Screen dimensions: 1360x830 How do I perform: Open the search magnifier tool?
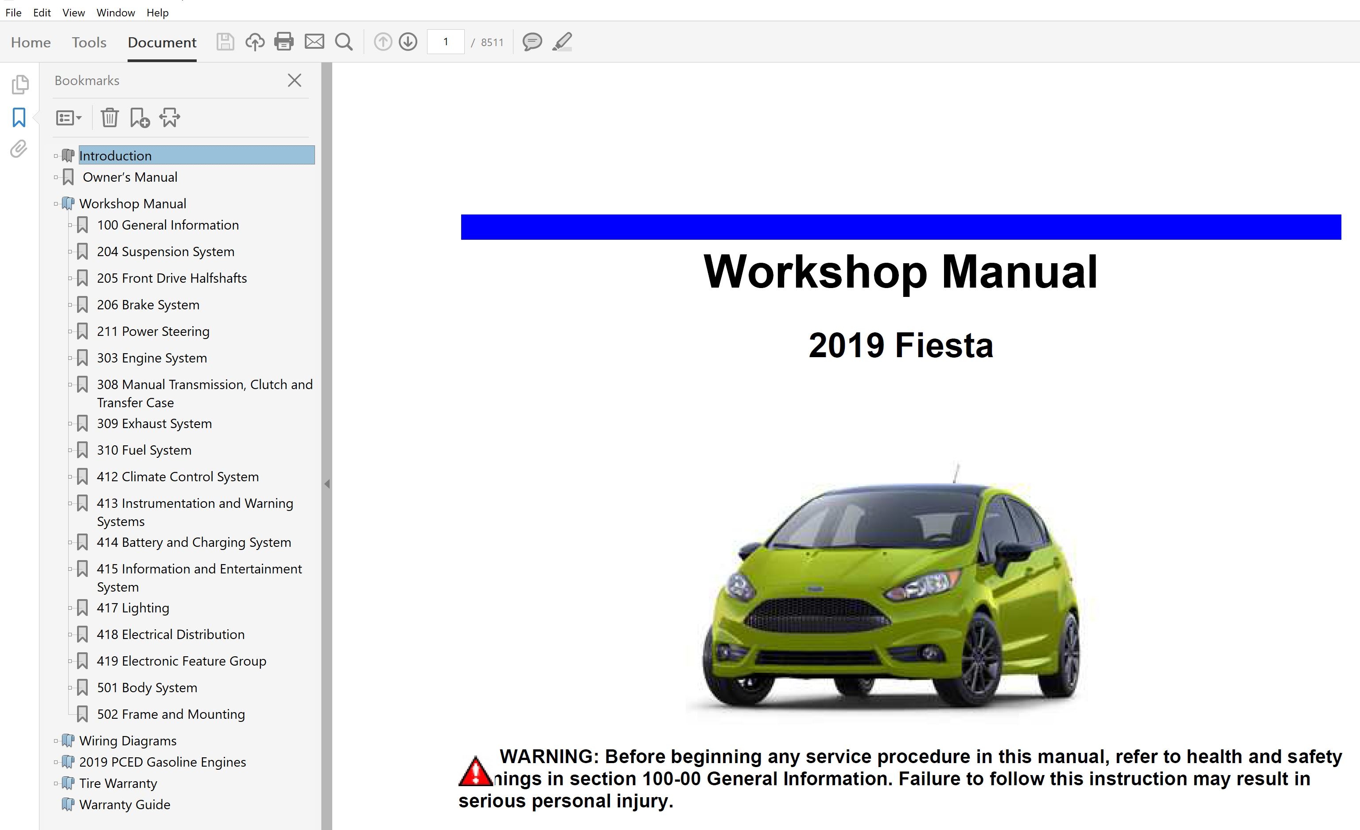click(344, 42)
